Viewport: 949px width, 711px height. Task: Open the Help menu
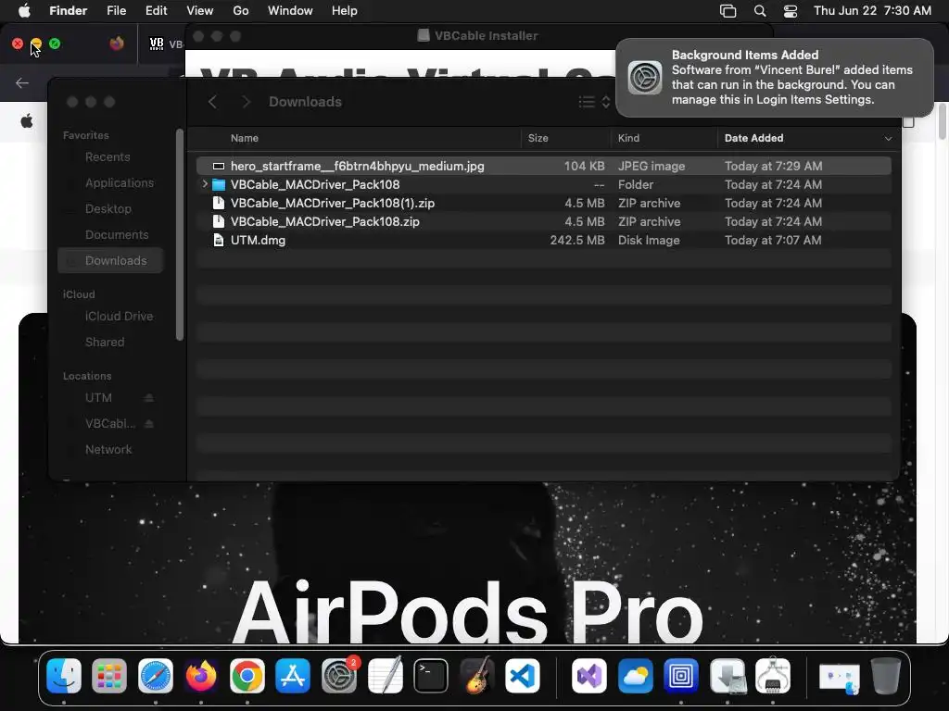(x=345, y=10)
